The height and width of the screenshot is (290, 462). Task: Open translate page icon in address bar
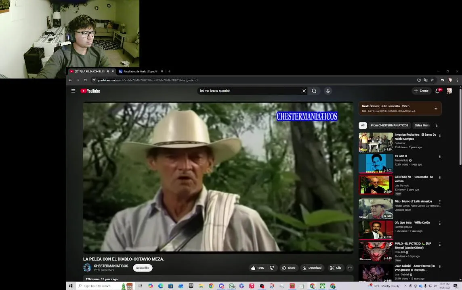[426, 80]
